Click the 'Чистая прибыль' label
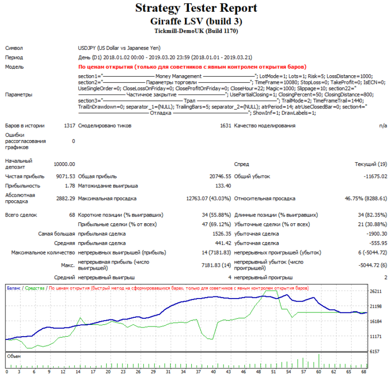The height and width of the screenshot is (378, 392). (x=25, y=176)
